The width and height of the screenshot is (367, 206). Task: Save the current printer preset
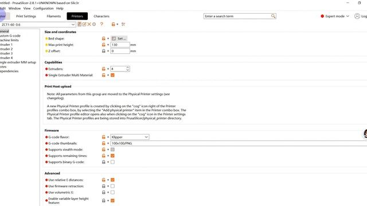tap(80, 24)
